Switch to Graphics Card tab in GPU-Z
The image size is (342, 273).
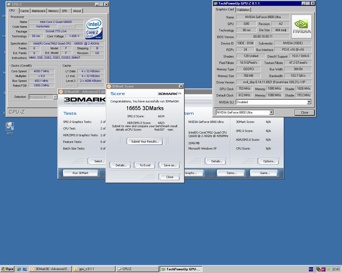pyautogui.click(x=225, y=9)
